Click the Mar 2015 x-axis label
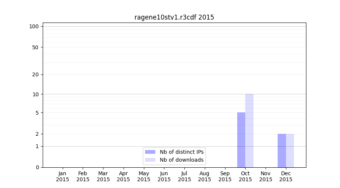Screen dimensions: 340x188 point(103,176)
